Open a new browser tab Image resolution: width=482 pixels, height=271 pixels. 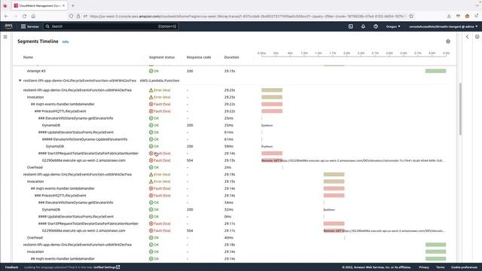point(73,5)
